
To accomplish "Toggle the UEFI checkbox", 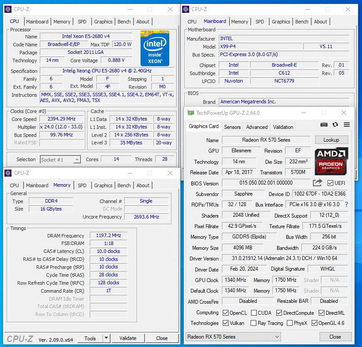I will coord(330,183).
